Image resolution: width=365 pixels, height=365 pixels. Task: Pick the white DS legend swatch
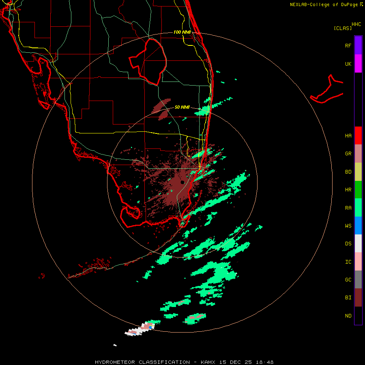[x=358, y=243]
